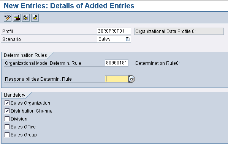Check the Sales Group checkbox

tap(7, 135)
